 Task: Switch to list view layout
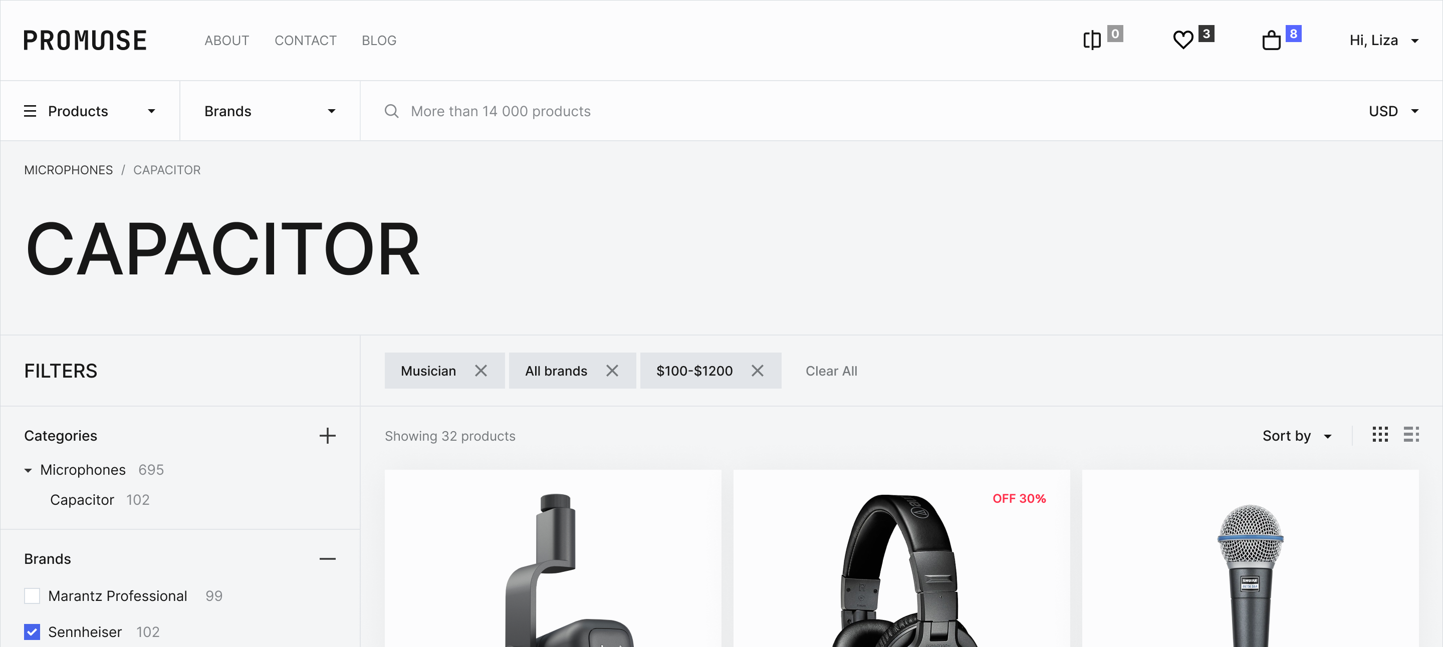click(x=1411, y=435)
